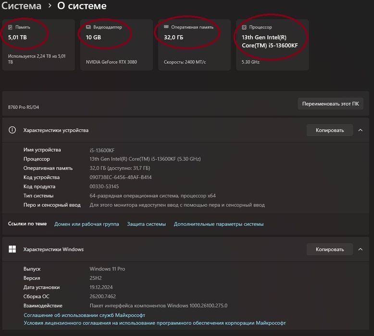The image size is (374, 336).
Task: Select the product code 00330-53145
Action: tap(104, 187)
